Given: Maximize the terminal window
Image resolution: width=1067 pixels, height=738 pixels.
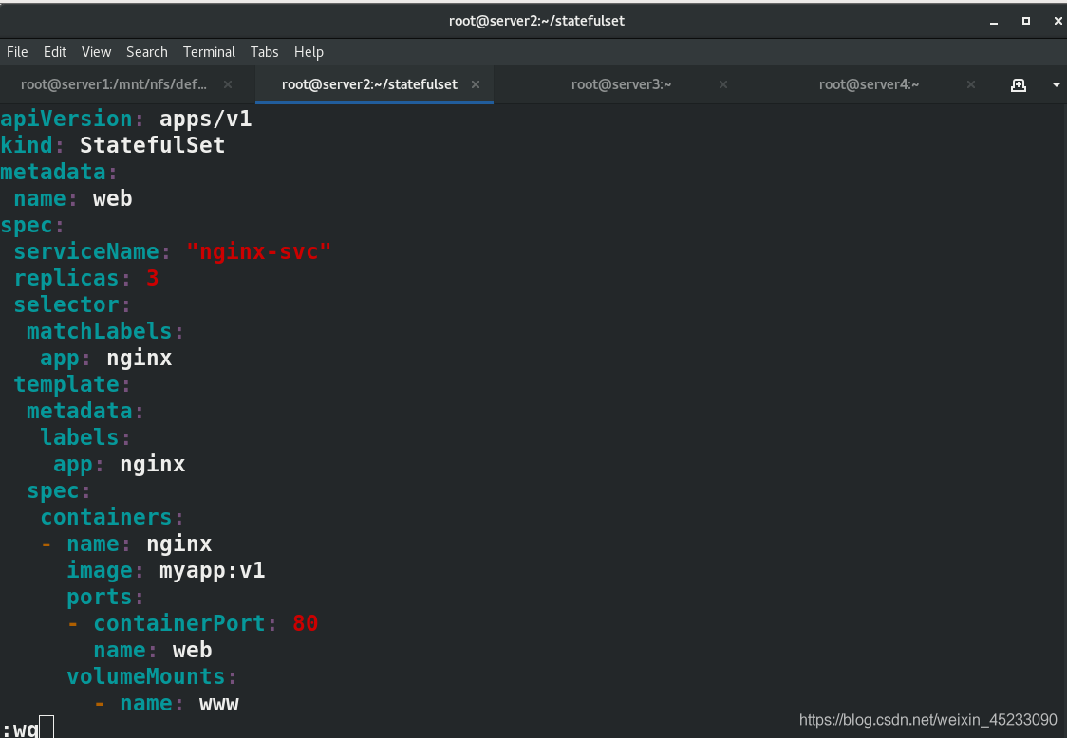Looking at the screenshot, I should coord(1025,21).
